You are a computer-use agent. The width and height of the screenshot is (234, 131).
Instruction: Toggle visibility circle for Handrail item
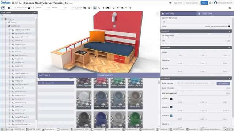[x=9, y=41]
